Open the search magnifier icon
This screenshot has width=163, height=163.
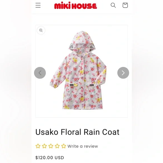[113, 5]
